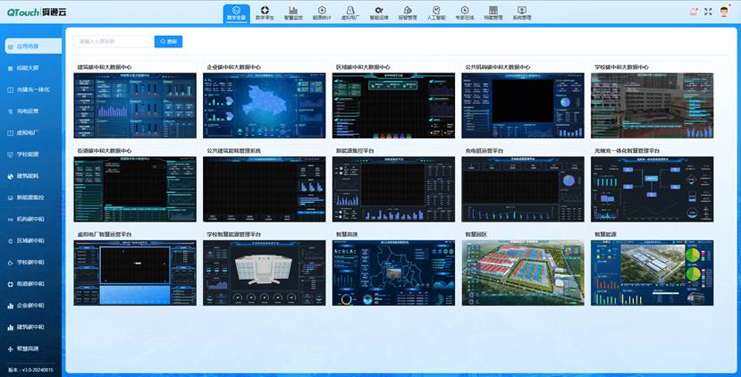This screenshot has height=377, width=741.
Task: Focus the large-screen name search field
Action: point(112,41)
